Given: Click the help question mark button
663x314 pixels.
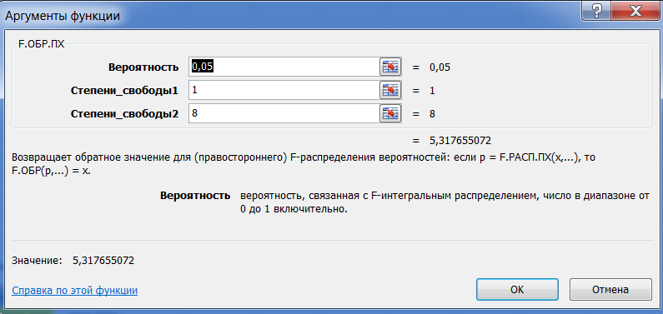Looking at the screenshot, I should (597, 10).
